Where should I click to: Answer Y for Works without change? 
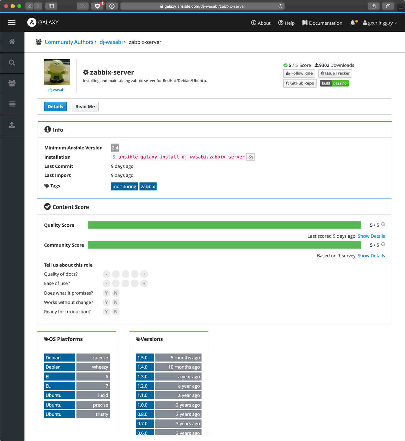click(x=106, y=302)
